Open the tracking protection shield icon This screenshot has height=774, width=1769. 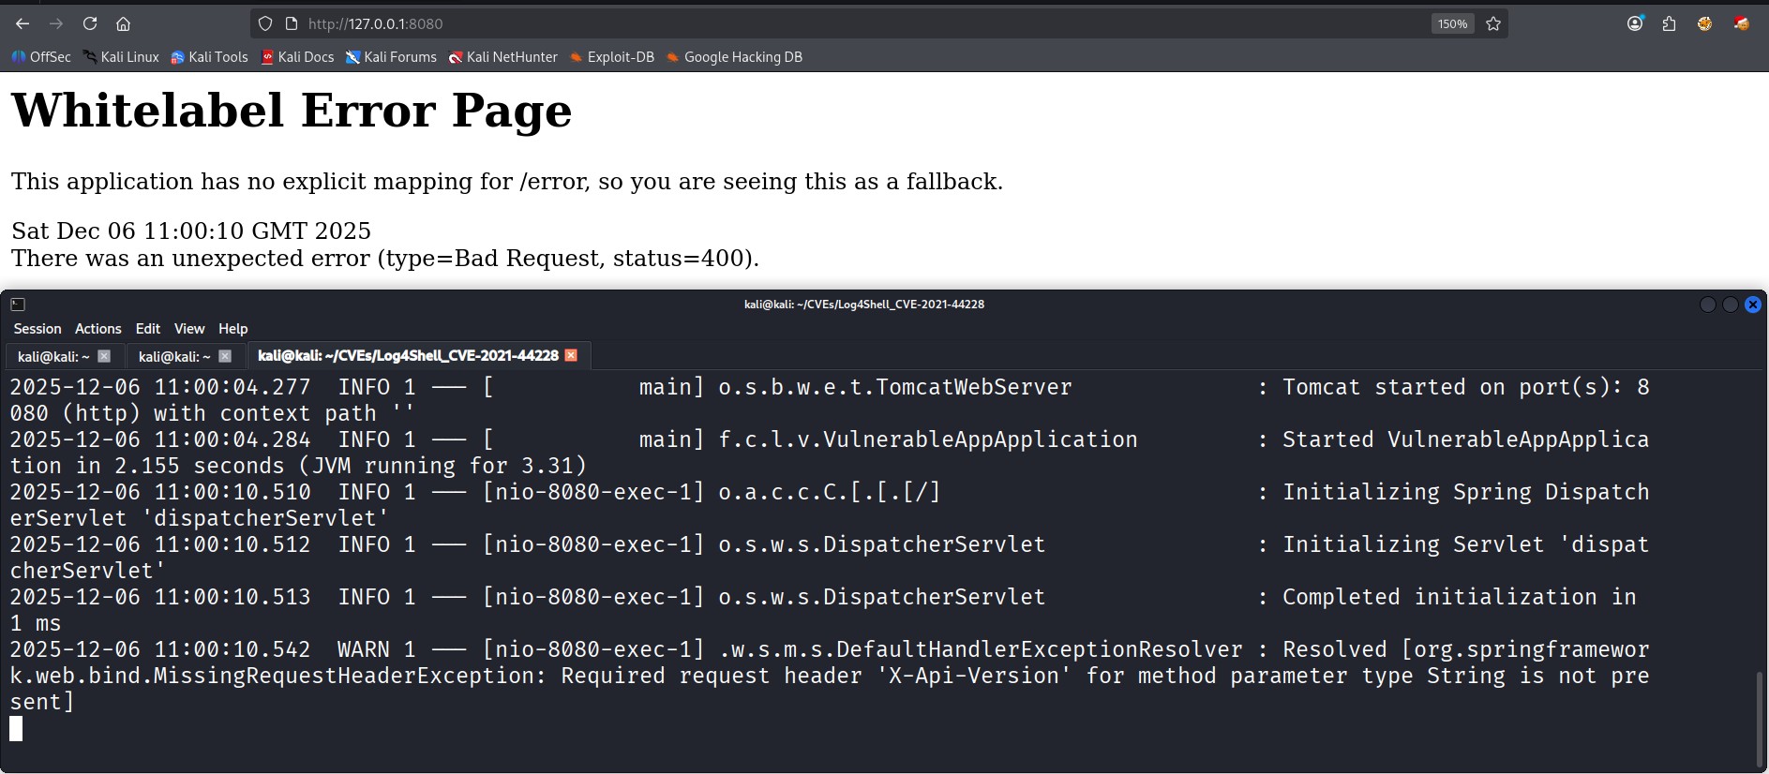(265, 23)
